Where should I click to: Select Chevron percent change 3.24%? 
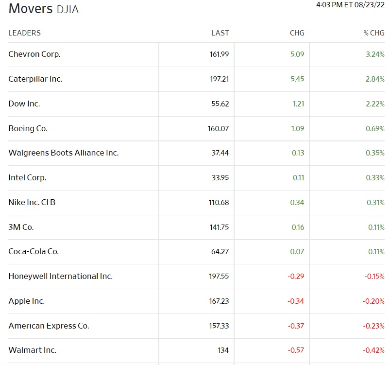pyautogui.click(x=375, y=54)
